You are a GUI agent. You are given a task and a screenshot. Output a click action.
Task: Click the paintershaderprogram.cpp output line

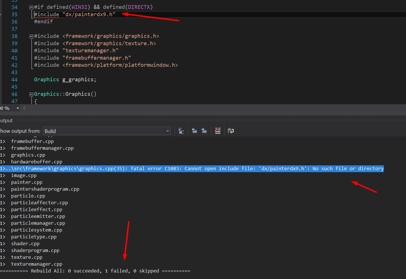tap(45, 189)
